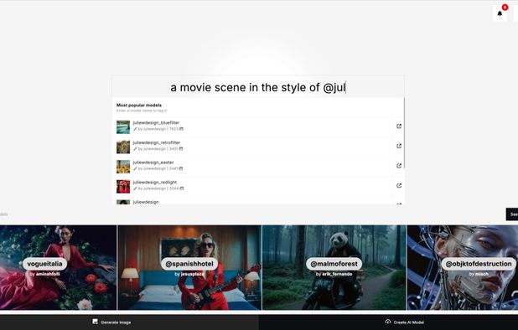Select juliewdesign_retrofilter thumbnail

(x=123, y=147)
